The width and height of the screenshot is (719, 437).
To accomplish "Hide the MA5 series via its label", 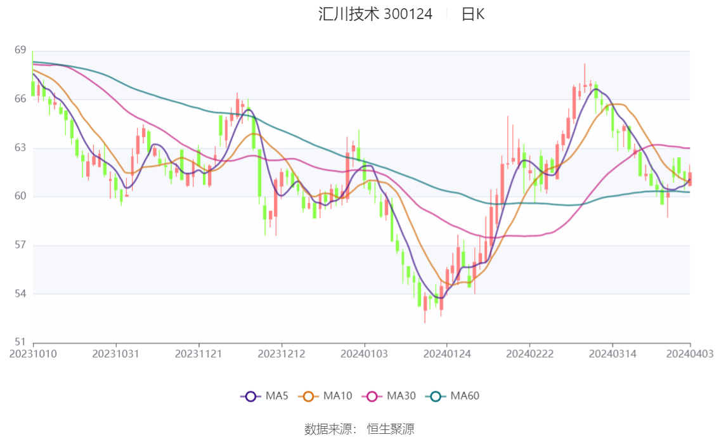I will click(277, 396).
